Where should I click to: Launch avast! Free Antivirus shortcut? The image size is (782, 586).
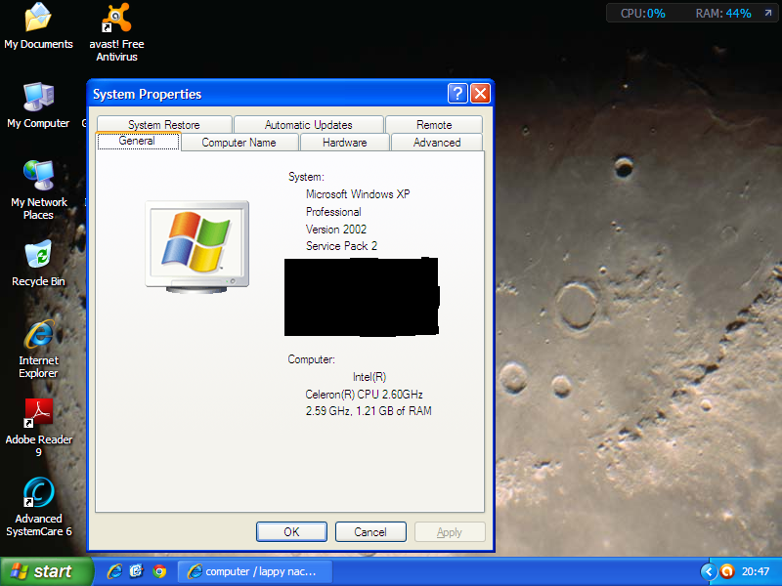click(116, 32)
